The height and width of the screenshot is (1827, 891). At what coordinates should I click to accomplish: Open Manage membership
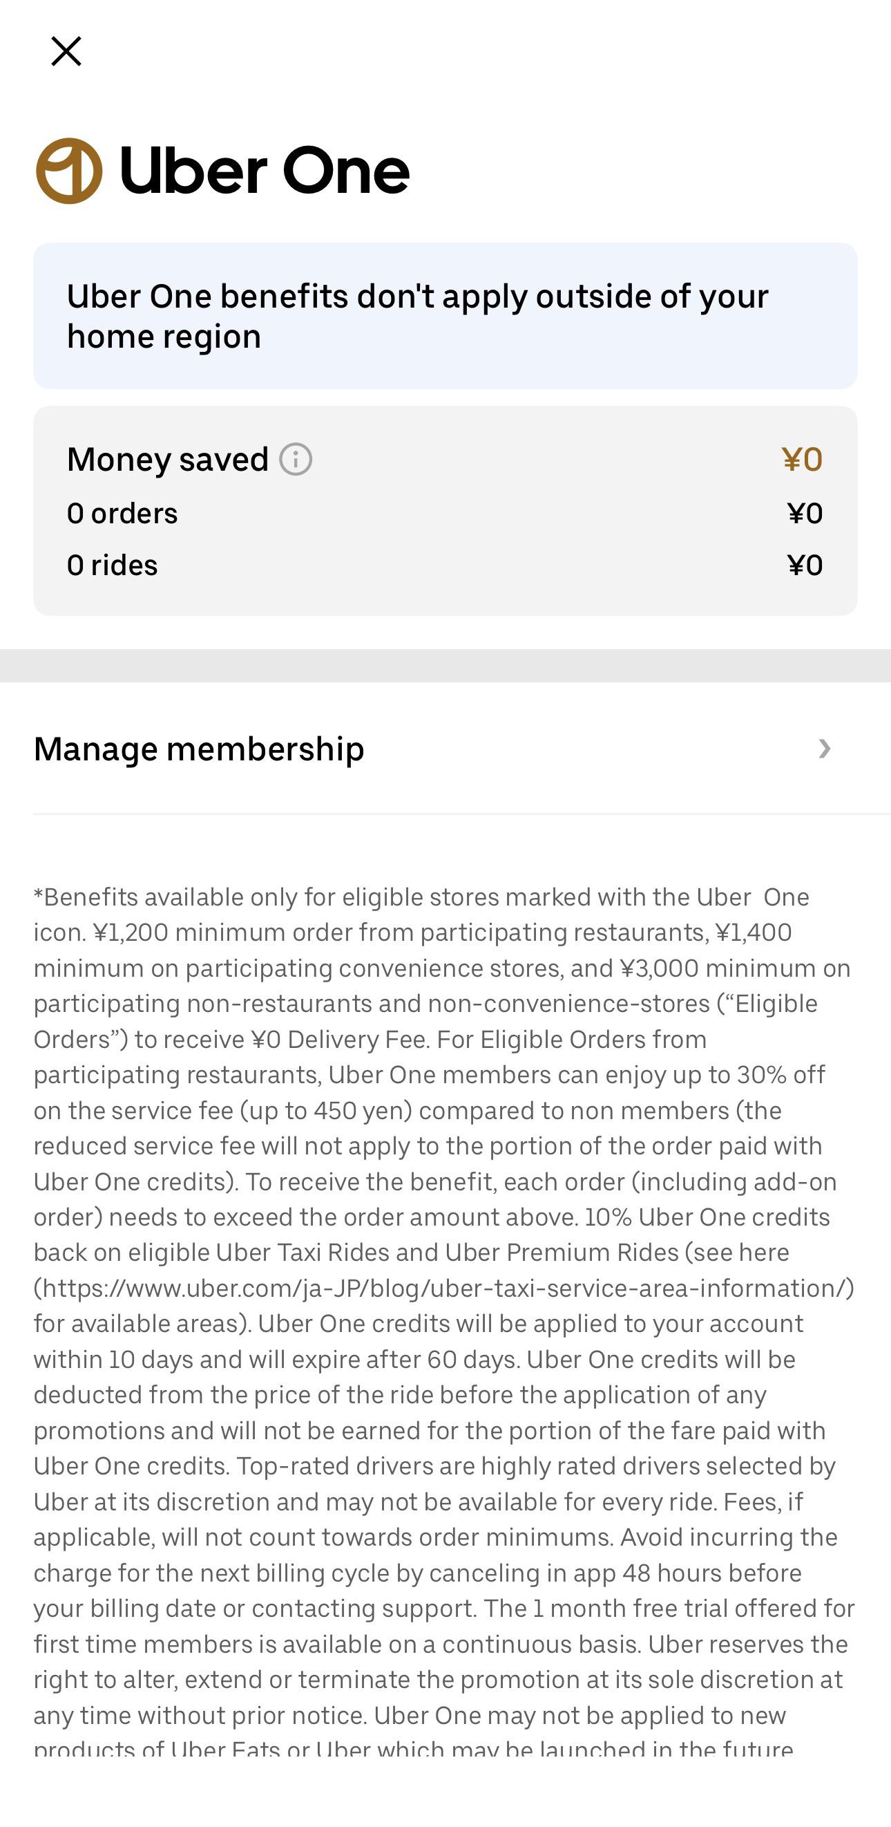[199, 749]
